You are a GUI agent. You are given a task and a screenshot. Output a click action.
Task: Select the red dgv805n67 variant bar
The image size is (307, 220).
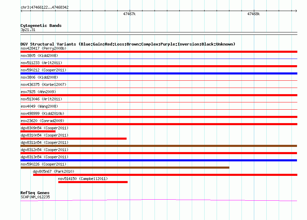(165, 175)
